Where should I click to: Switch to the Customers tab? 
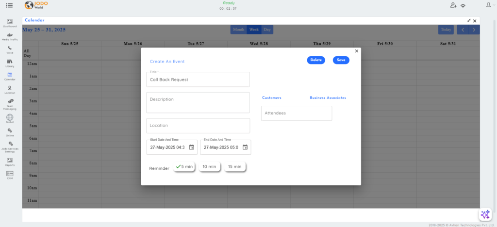click(x=272, y=98)
